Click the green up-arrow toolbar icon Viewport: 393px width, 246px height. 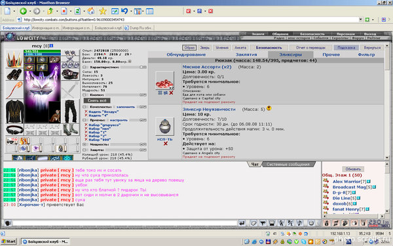tap(50, 11)
